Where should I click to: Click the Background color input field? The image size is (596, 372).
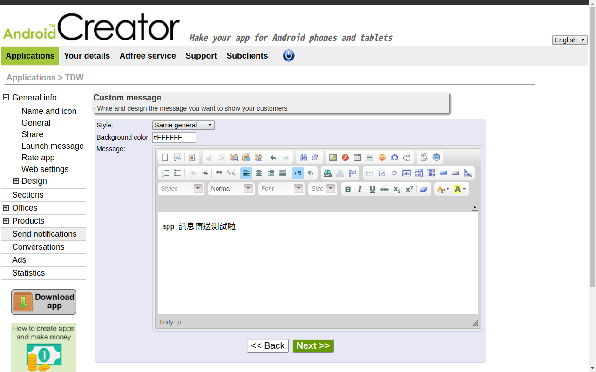point(174,138)
